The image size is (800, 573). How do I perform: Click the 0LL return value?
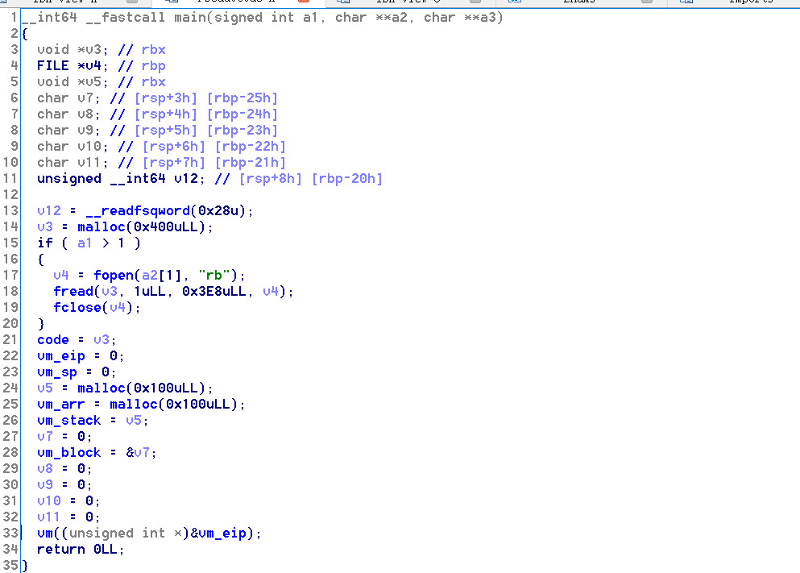pyautogui.click(x=106, y=549)
